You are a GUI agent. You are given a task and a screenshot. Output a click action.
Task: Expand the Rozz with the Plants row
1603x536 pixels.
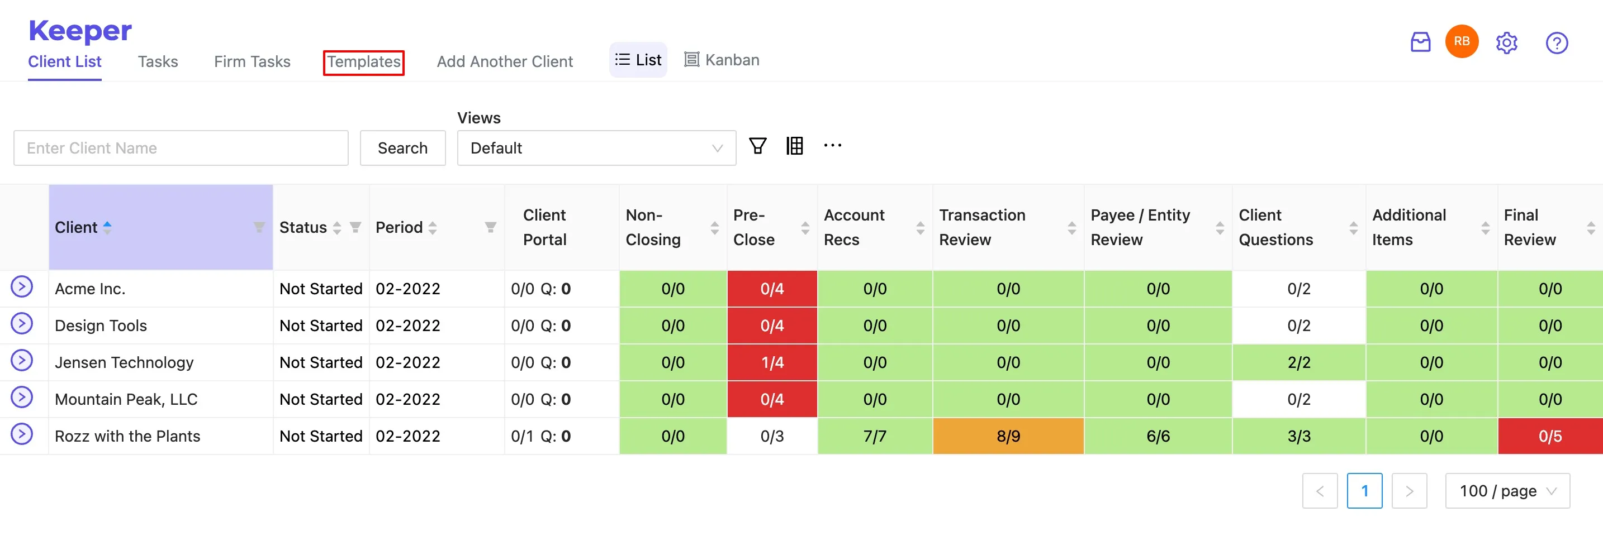22,434
